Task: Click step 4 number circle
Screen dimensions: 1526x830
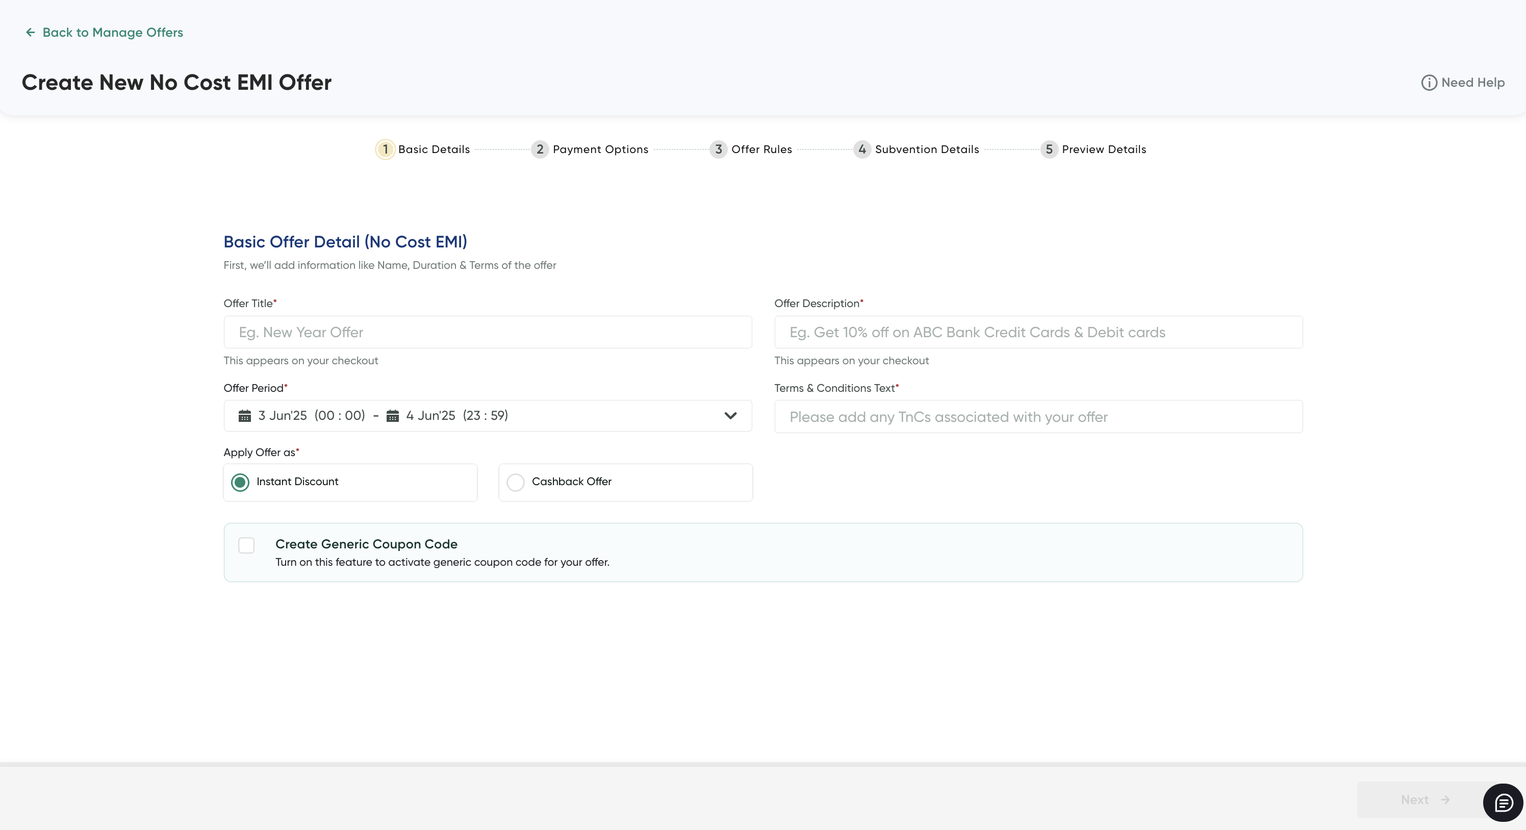Action: click(862, 149)
